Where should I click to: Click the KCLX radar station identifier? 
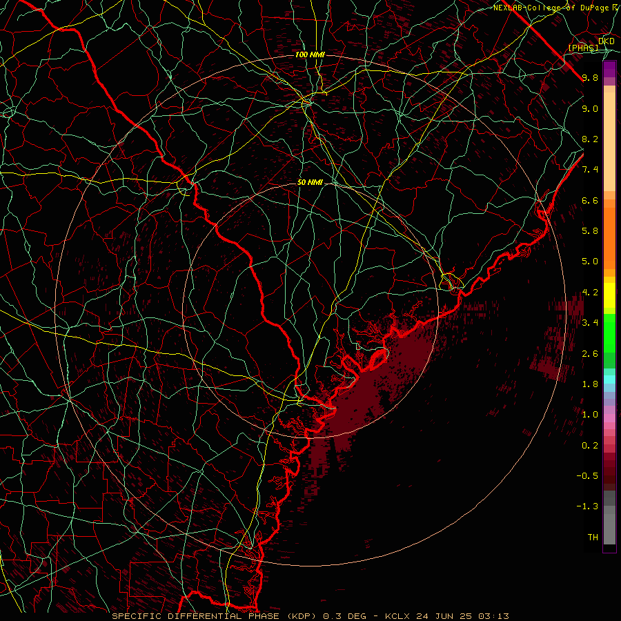[397, 616]
